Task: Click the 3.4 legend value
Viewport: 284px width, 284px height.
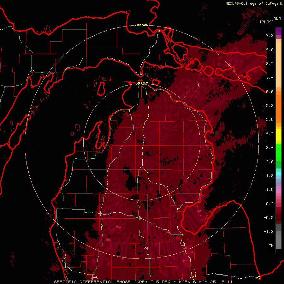Action: point(270,148)
